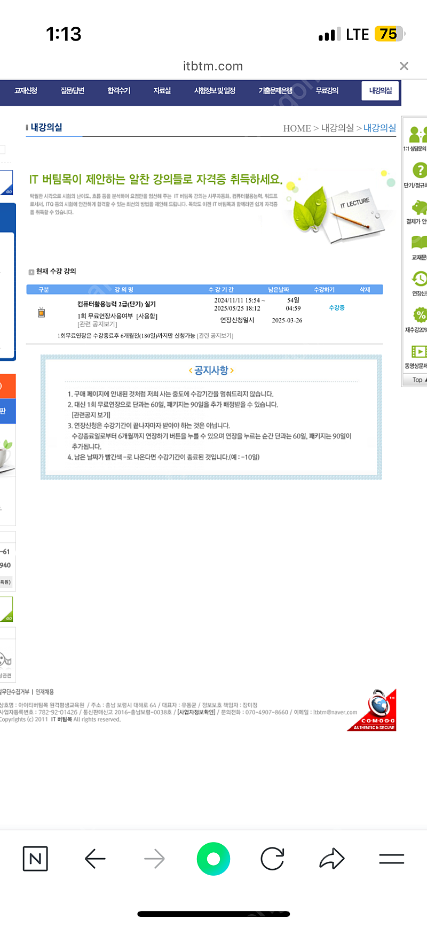Screen dimensions: 427x926
Task: Tap the browser forward arrow
Action: click(x=154, y=859)
